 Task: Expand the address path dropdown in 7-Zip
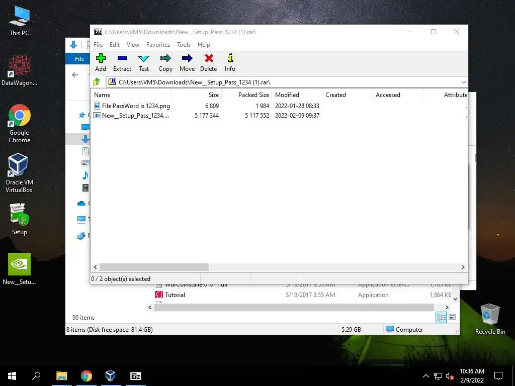tap(463, 82)
